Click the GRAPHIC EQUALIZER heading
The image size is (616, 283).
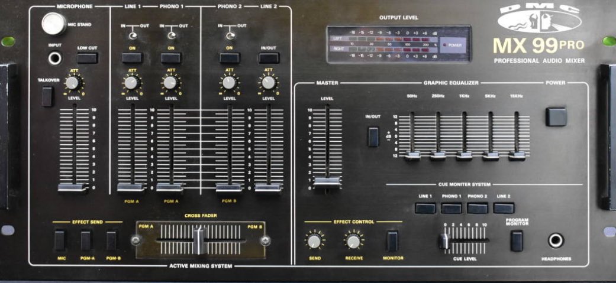[451, 83]
